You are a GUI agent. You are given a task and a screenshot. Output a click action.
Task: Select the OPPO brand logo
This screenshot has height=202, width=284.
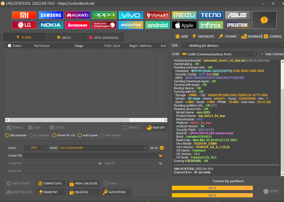point(104,15)
